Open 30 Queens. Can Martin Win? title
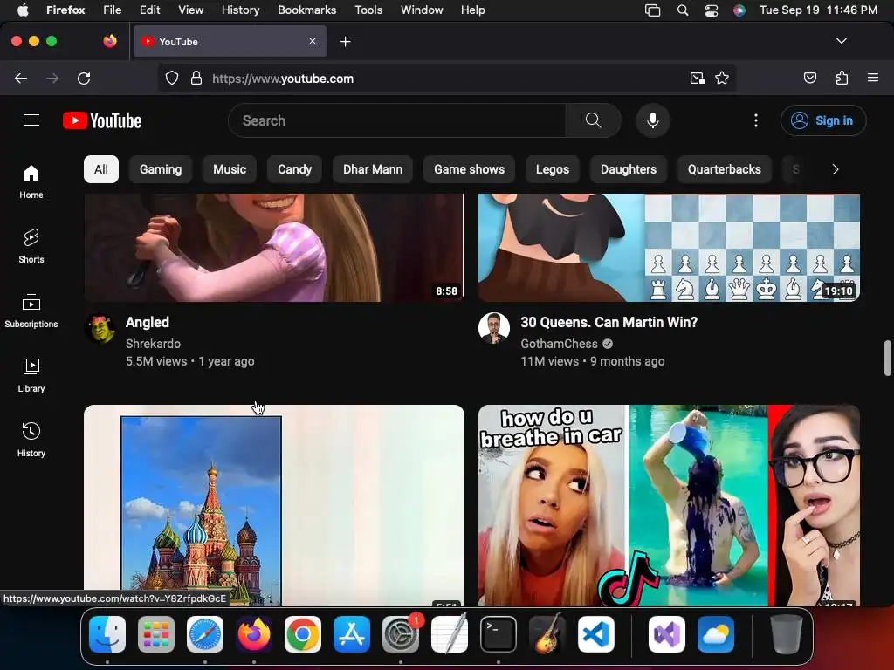This screenshot has height=670, width=894. [609, 322]
